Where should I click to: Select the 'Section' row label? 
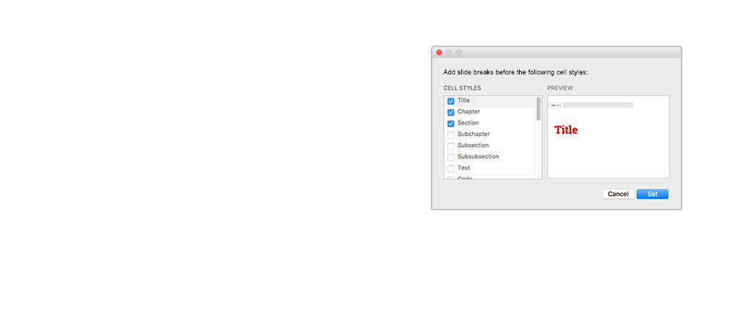(468, 123)
